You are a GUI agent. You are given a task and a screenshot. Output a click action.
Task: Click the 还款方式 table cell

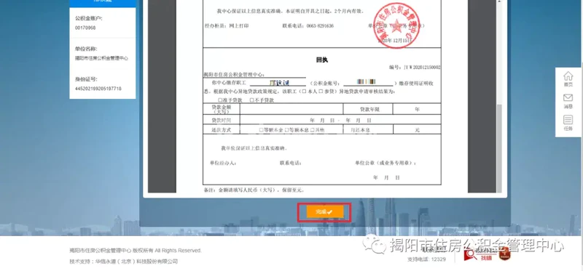point(222,130)
